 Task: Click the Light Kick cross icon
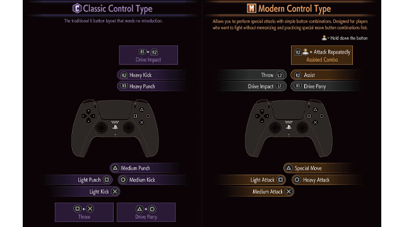click(x=115, y=192)
